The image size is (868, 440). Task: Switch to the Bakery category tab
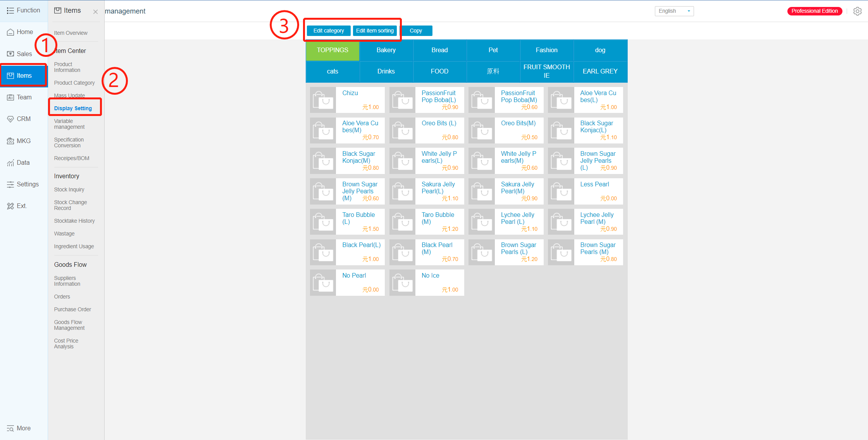[x=386, y=50]
